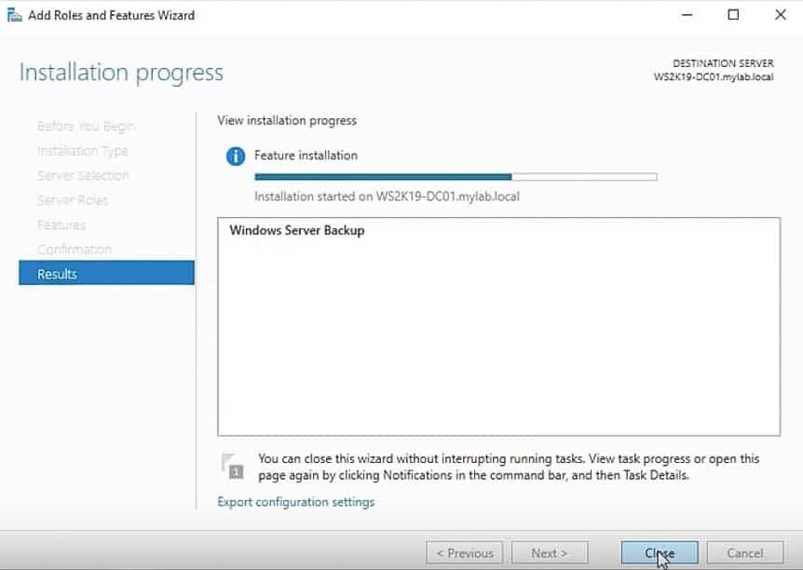Click the Feature installation label

(x=306, y=156)
